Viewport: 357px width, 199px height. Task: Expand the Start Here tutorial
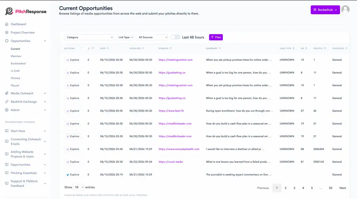click(45, 131)
